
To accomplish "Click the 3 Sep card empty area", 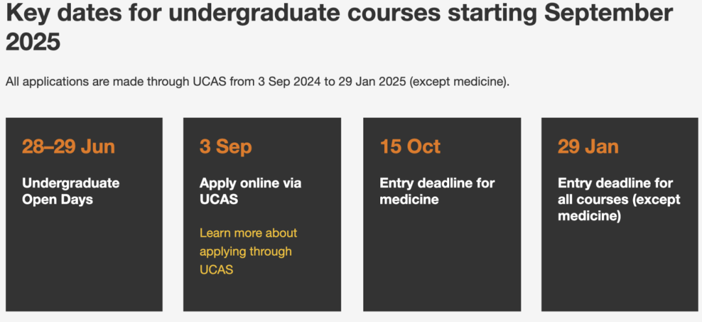I will [262, 293].
